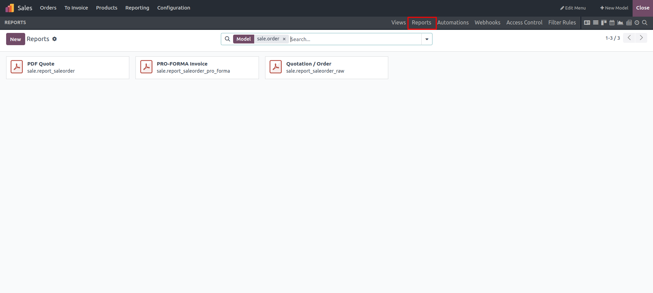Click Edit Menu
This screenshot has height=293, width=653.
[x=573, y=8]
